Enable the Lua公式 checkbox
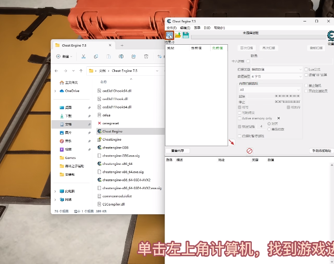 point(306,69)
